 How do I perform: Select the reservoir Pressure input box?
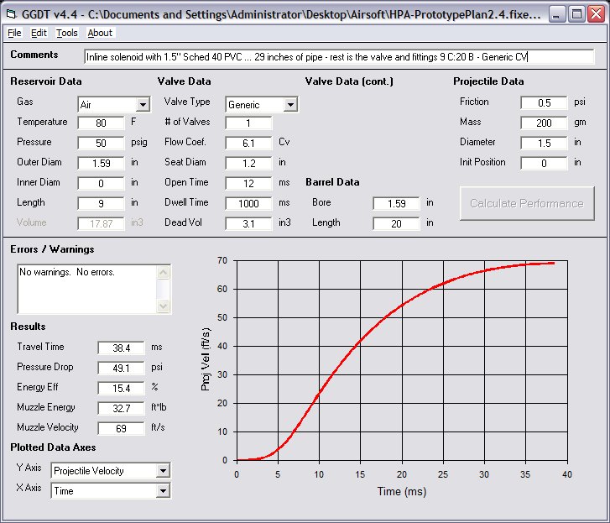point(101,143)
